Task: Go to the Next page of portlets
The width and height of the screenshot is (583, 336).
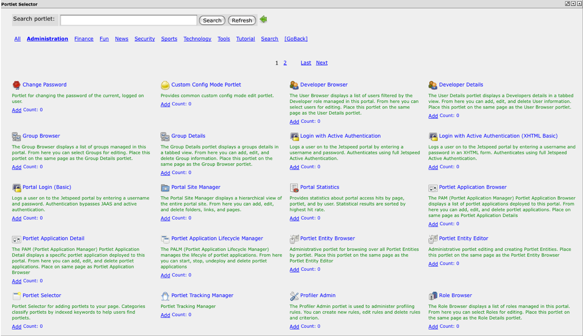Action: pyautogui.click(x=322, y=63)
